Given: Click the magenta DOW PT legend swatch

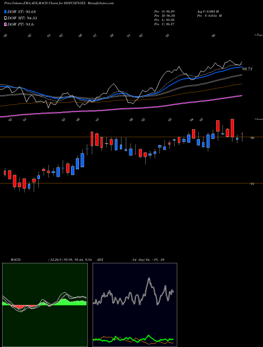Looking at the screenshot, I should coord(5,24).
